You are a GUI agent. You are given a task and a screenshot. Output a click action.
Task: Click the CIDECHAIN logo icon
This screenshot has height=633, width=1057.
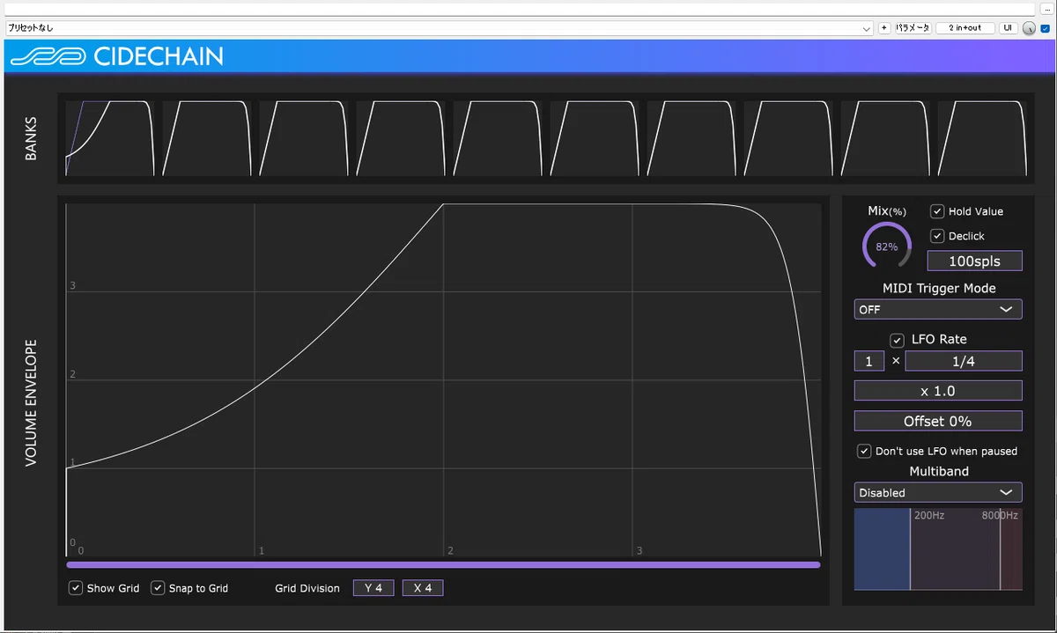[x=48, y=57]
